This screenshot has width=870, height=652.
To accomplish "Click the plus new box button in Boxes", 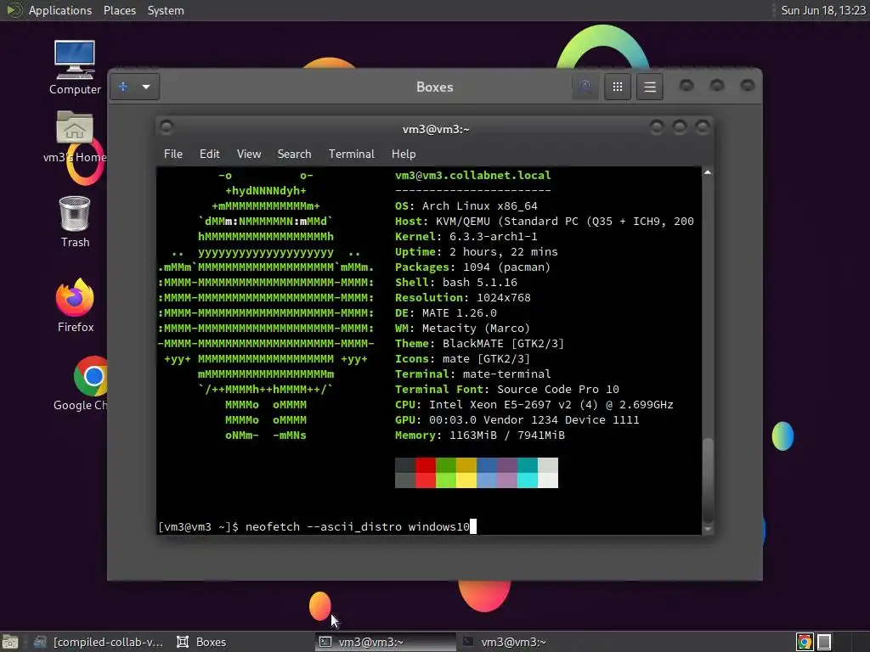I will (123, 87).
